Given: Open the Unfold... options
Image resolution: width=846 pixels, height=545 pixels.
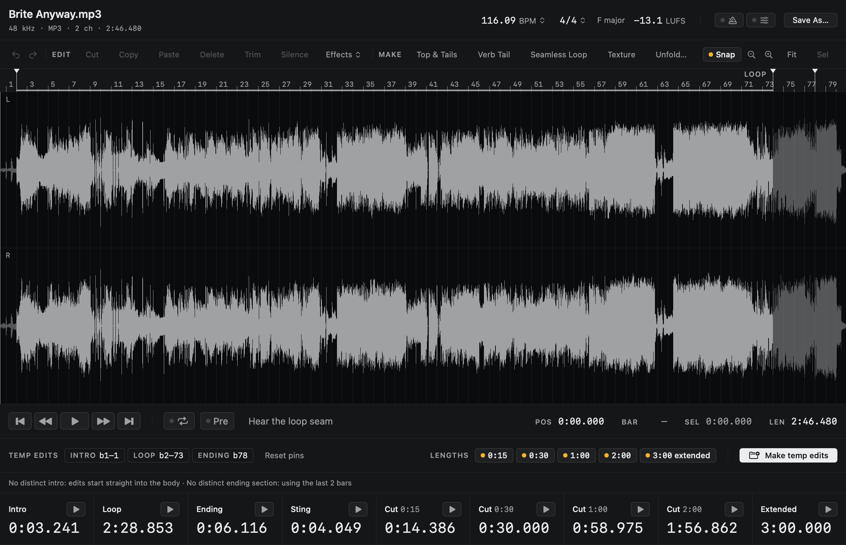Looking at the screenshot, I should pyautogui.click(x=671, y=54).
